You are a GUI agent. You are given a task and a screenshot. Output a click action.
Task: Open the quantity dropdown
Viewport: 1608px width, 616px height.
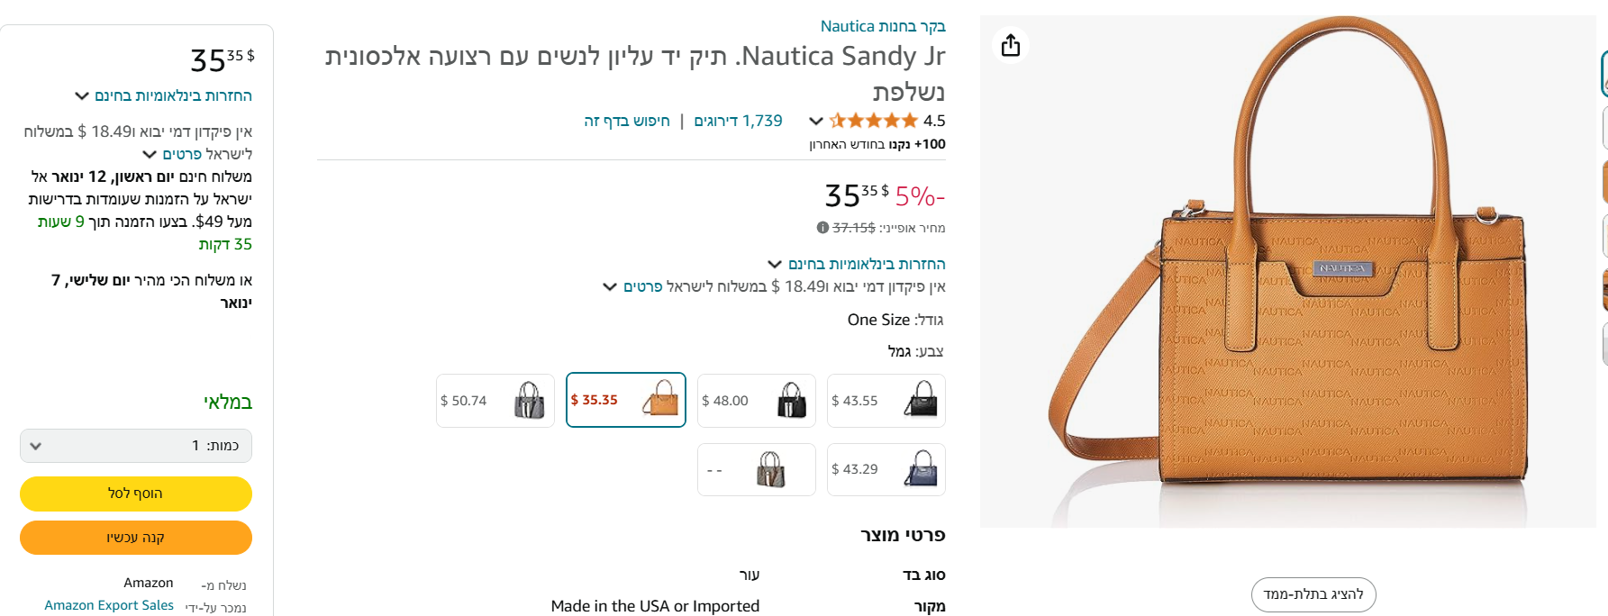point(136,446)
